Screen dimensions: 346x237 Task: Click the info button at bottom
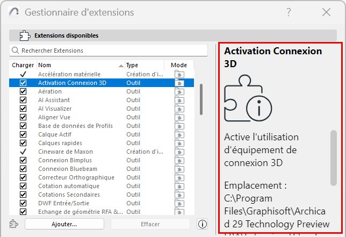coord(203,224)
